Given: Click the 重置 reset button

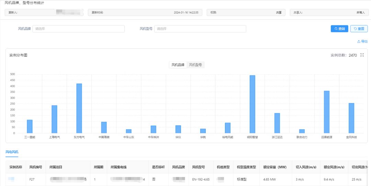Looking at the screenshot, I should coord(359,28).
